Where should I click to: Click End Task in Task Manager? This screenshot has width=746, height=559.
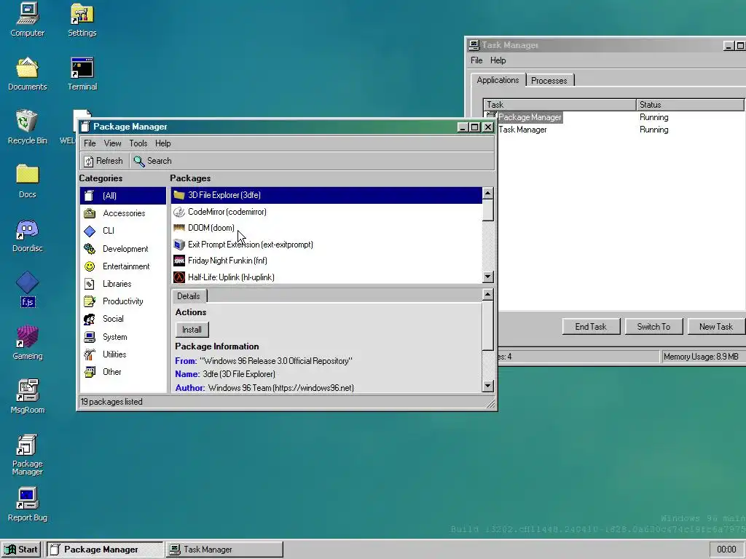click(x=591, y=327)
